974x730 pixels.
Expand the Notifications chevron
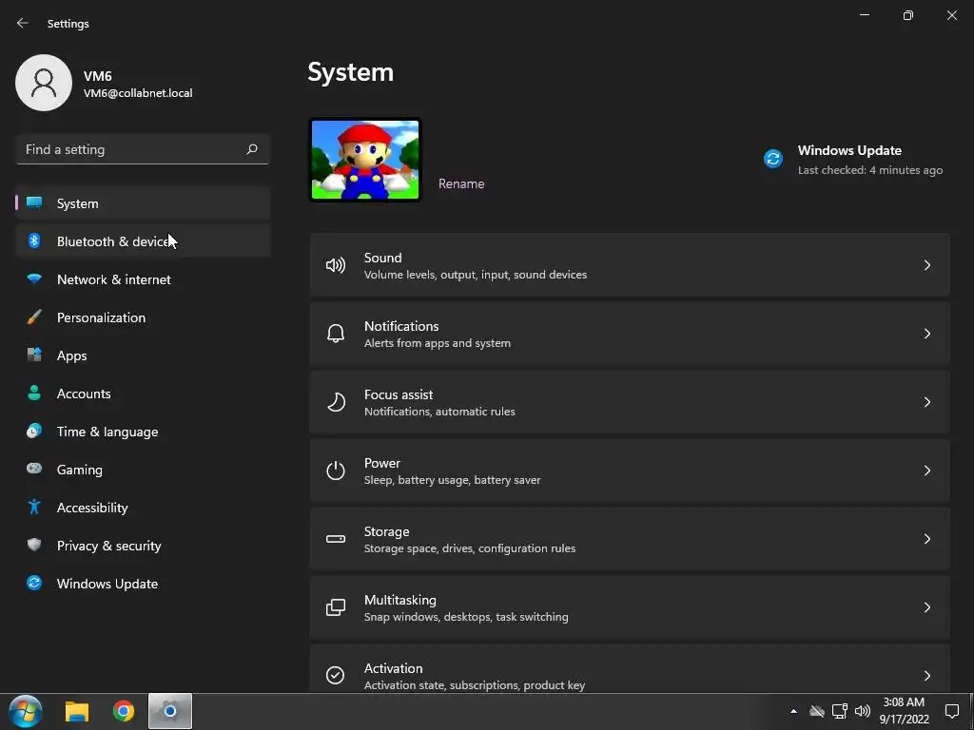(926, 334)
